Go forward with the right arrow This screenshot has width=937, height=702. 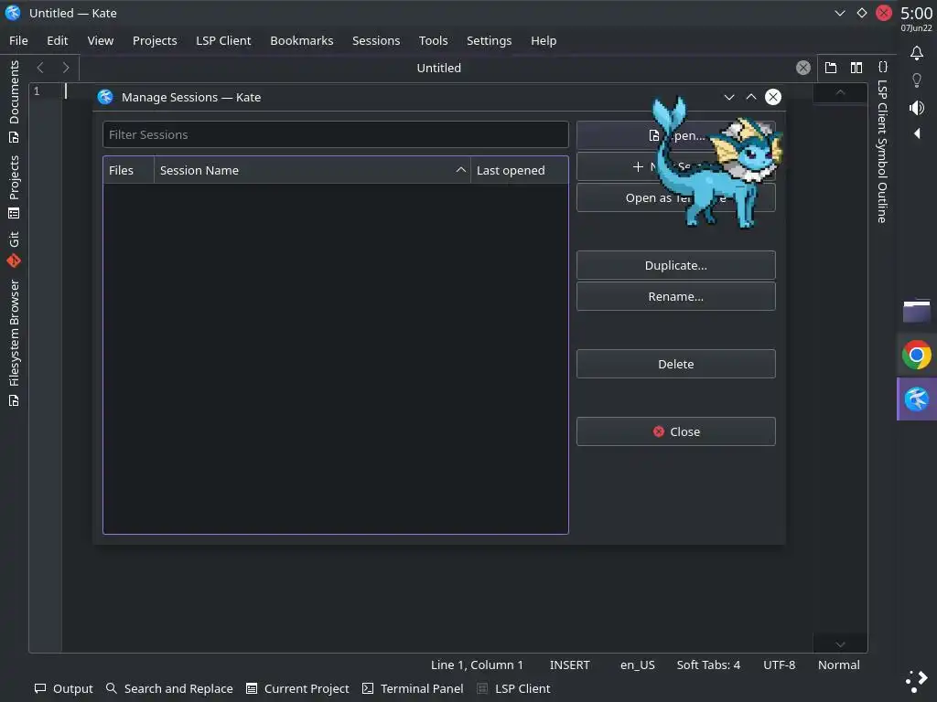(x=66, y=68)
